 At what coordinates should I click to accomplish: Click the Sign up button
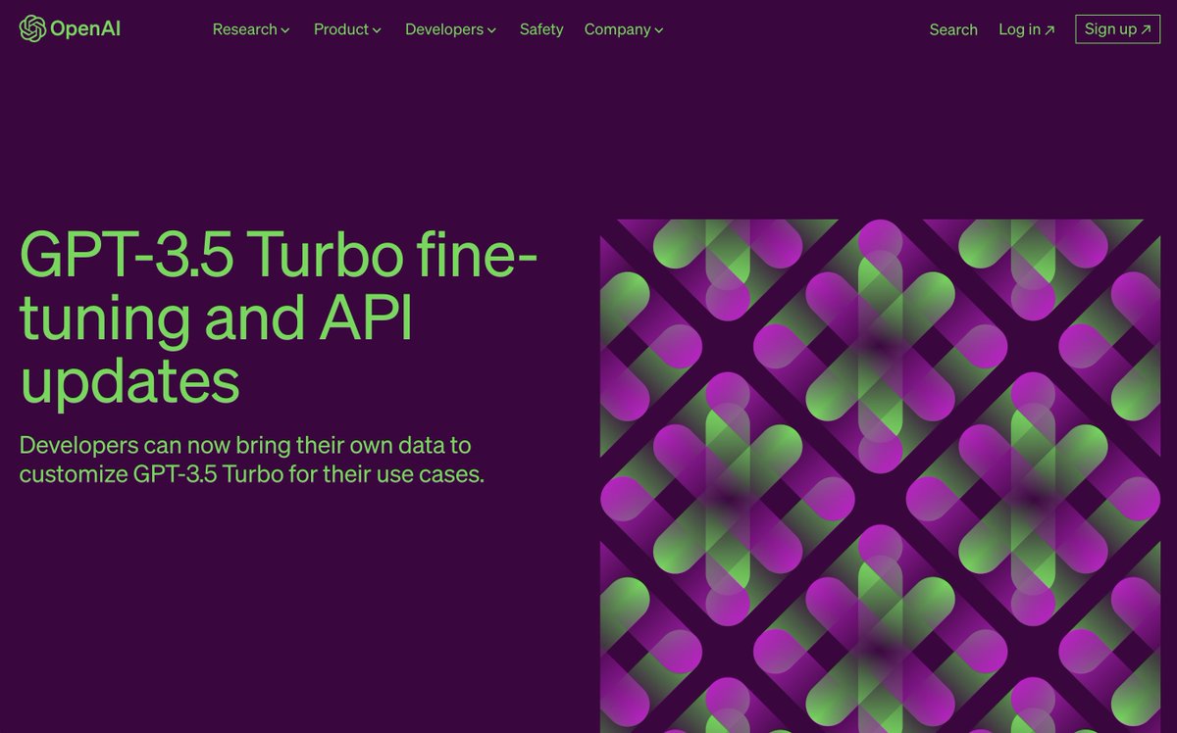pos(1117,29)
